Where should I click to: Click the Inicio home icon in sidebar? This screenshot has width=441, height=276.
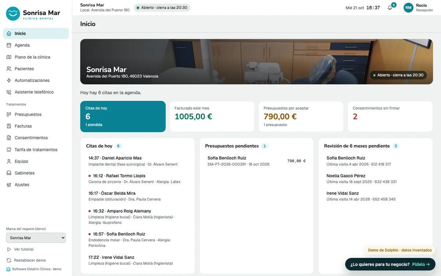tap(9, 33)
